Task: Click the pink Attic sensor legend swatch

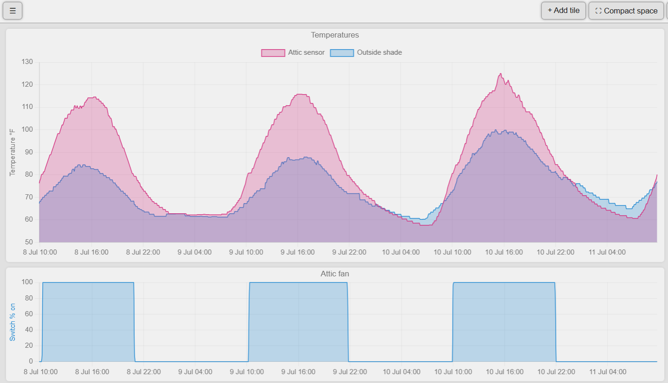Action: [x=273, y=53]
